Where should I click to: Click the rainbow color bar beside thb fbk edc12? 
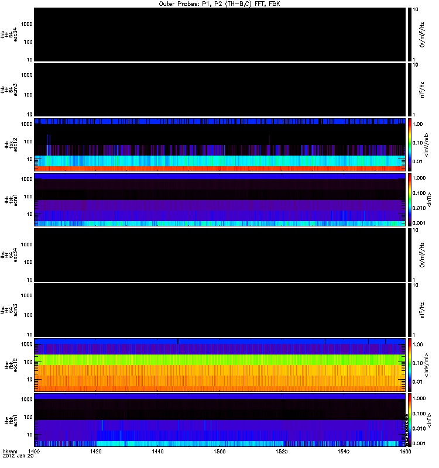point(410,144)
